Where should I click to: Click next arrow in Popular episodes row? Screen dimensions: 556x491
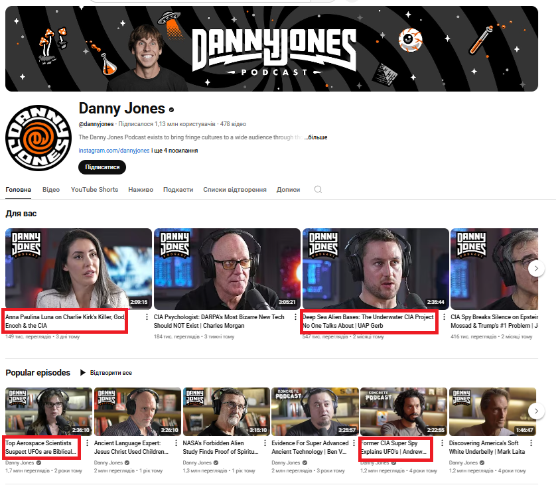[x=536, y=411]
